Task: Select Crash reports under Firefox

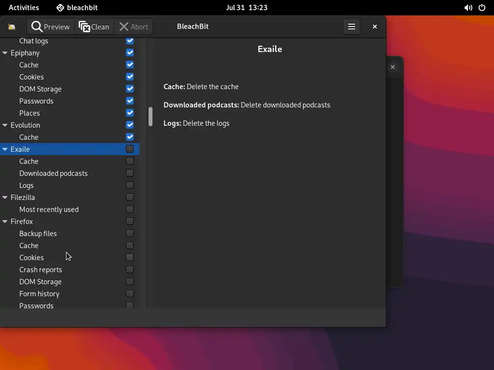Action: point(69,270)
